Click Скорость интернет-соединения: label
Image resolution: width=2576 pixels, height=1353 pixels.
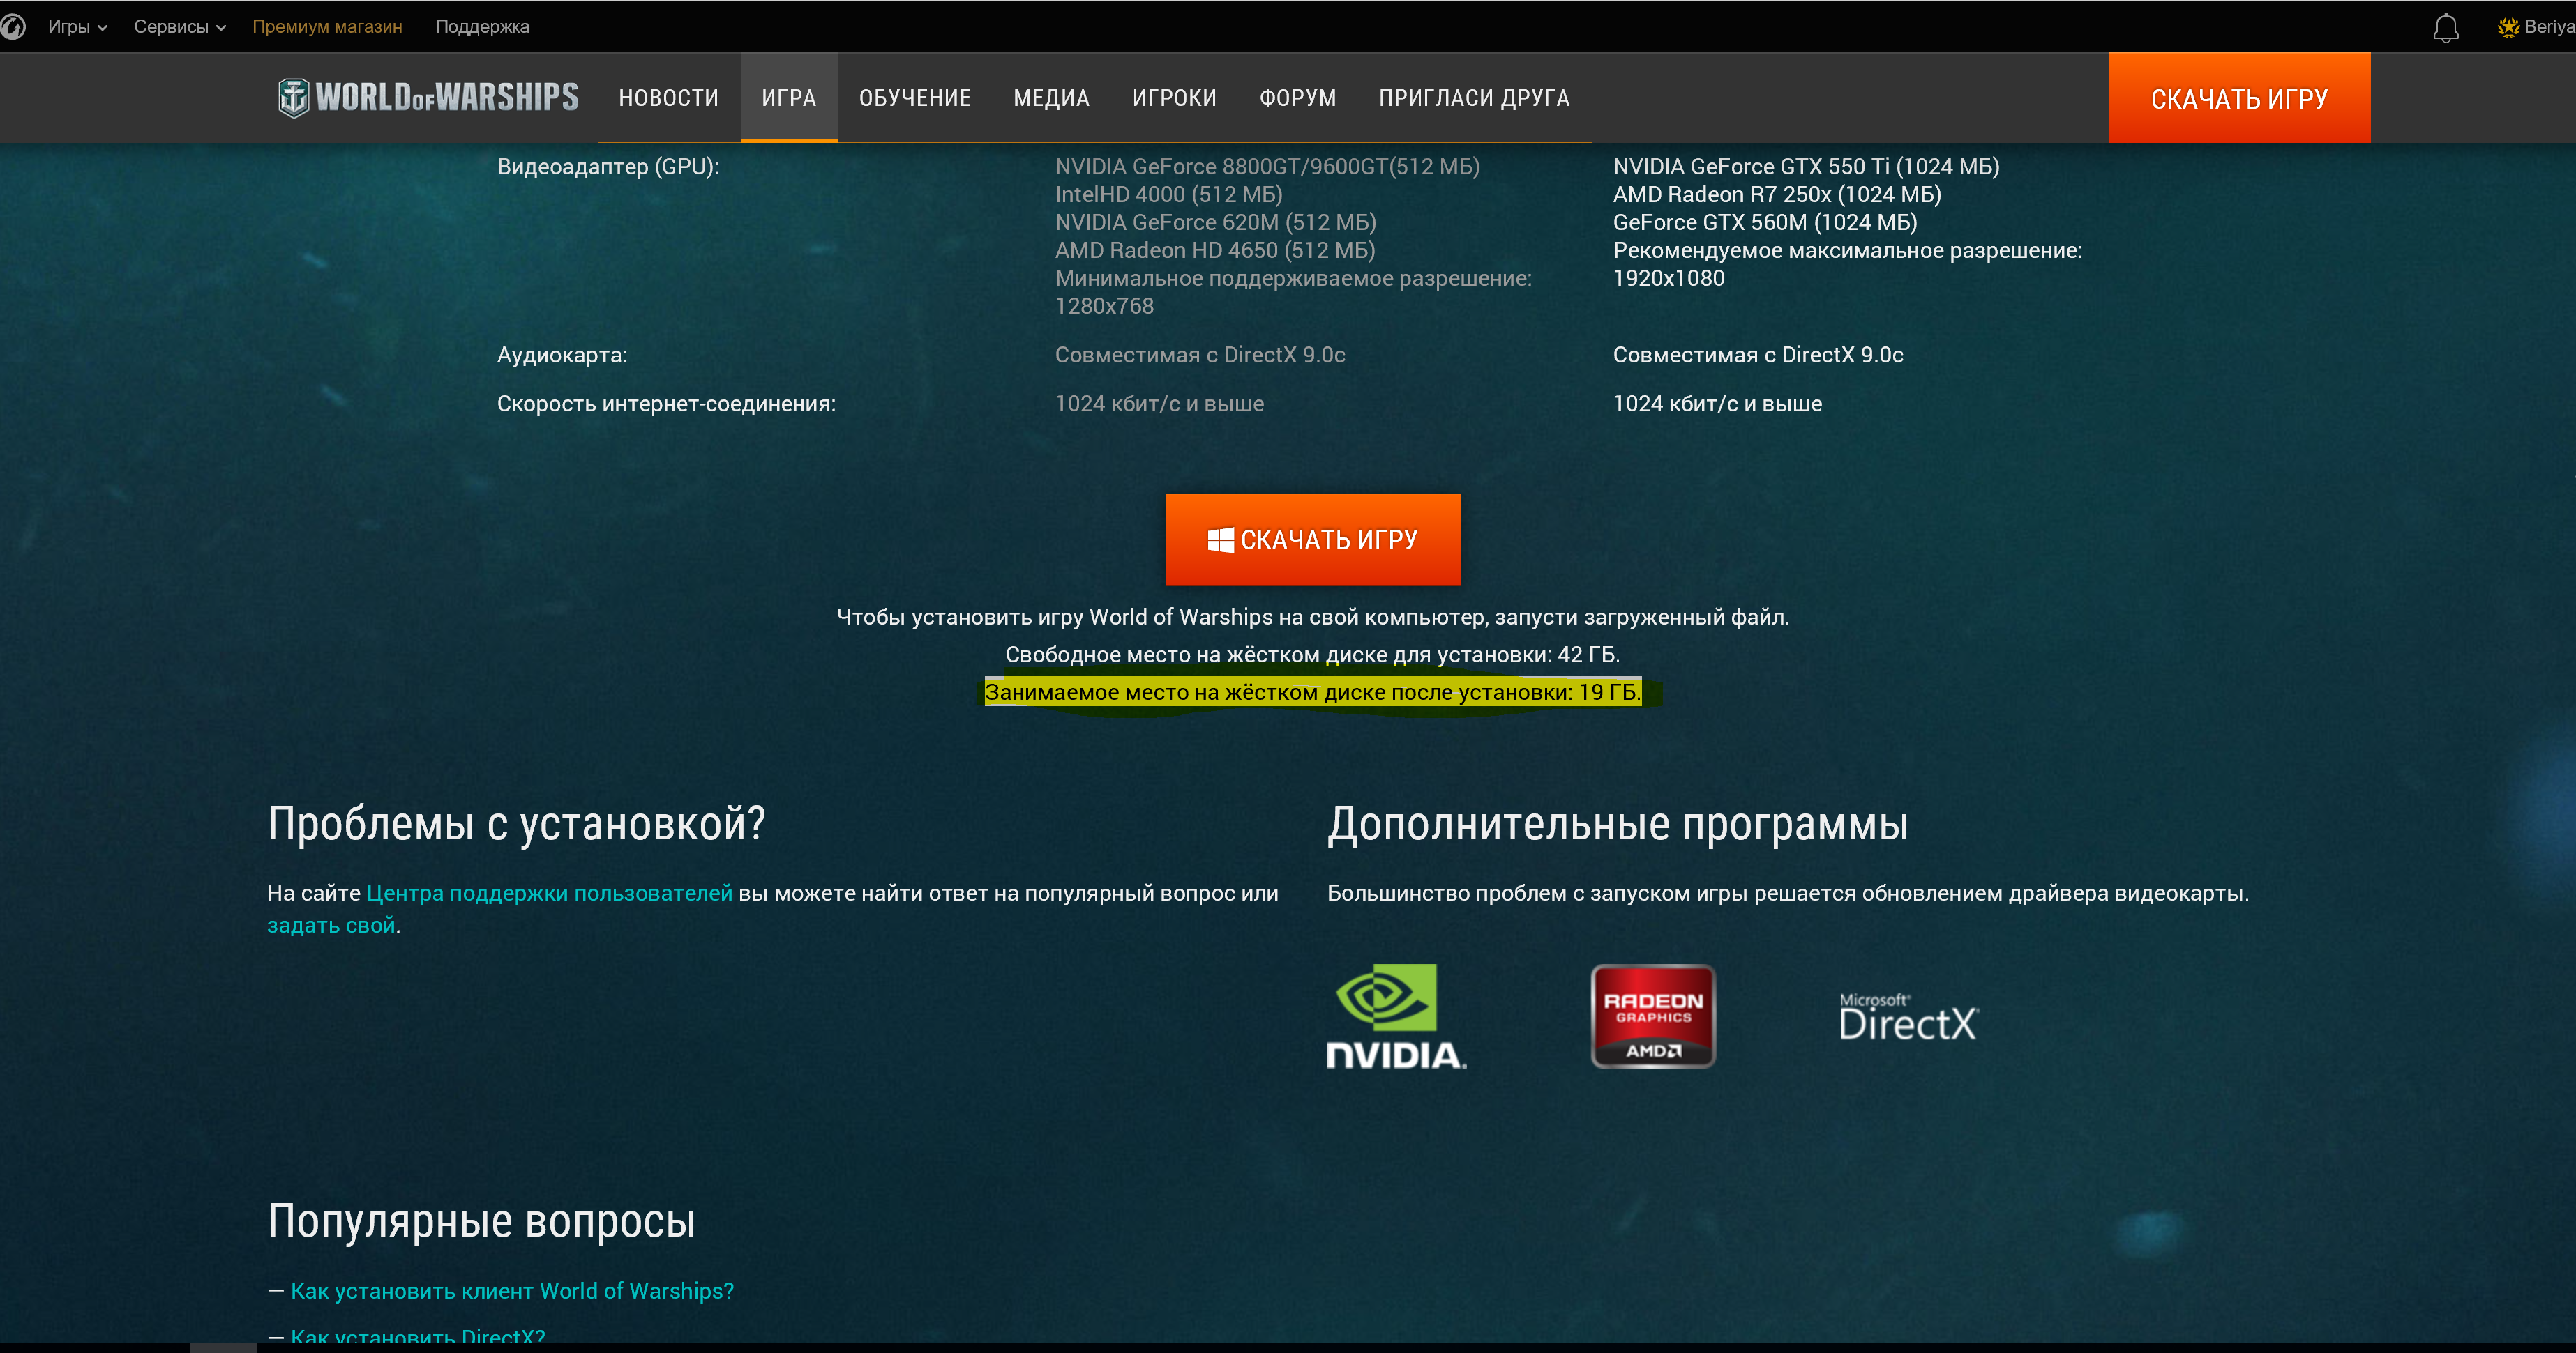[x=666, y=404]
